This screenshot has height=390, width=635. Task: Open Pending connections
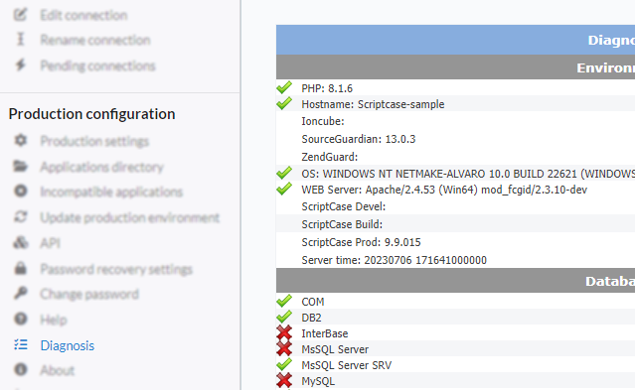point(97,65)
